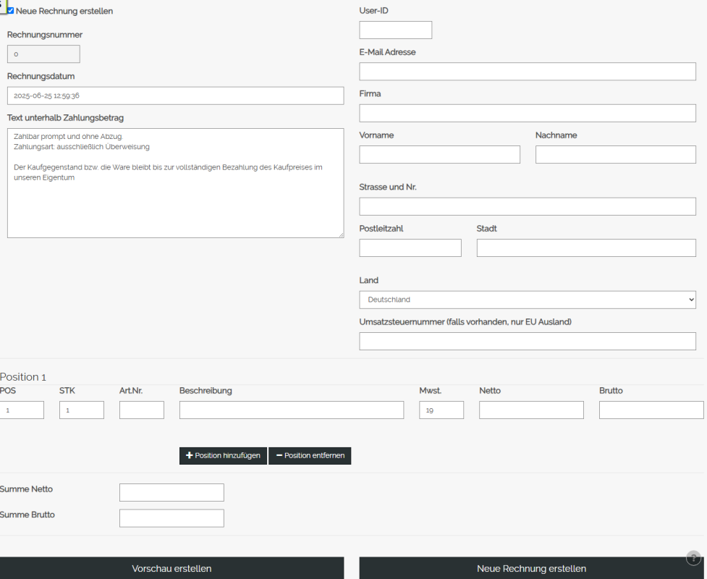This screenshot has height=579, width=707.
Task: Click the User-ID input box
Action: click(395, 30)
